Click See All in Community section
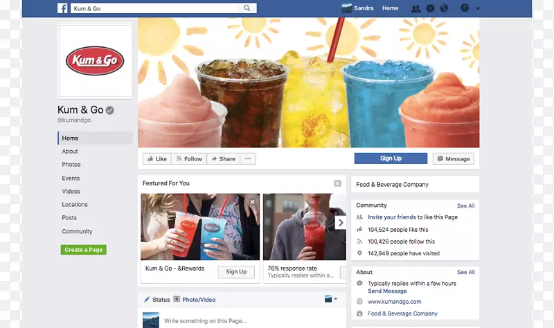This screenshot has height=328, width=554. pyautogui.click(x=465, y=206)
